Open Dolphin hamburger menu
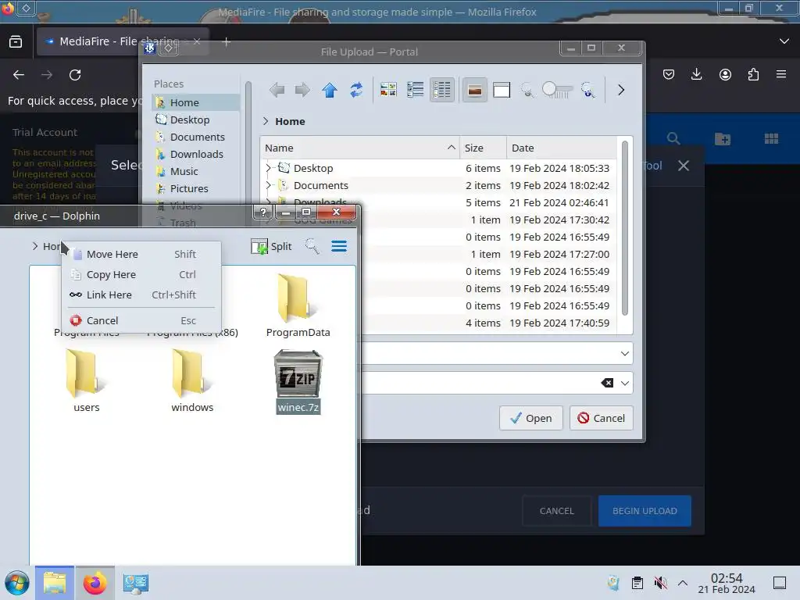800x600 pixels. pyautogui.click(x=339, y=246)
